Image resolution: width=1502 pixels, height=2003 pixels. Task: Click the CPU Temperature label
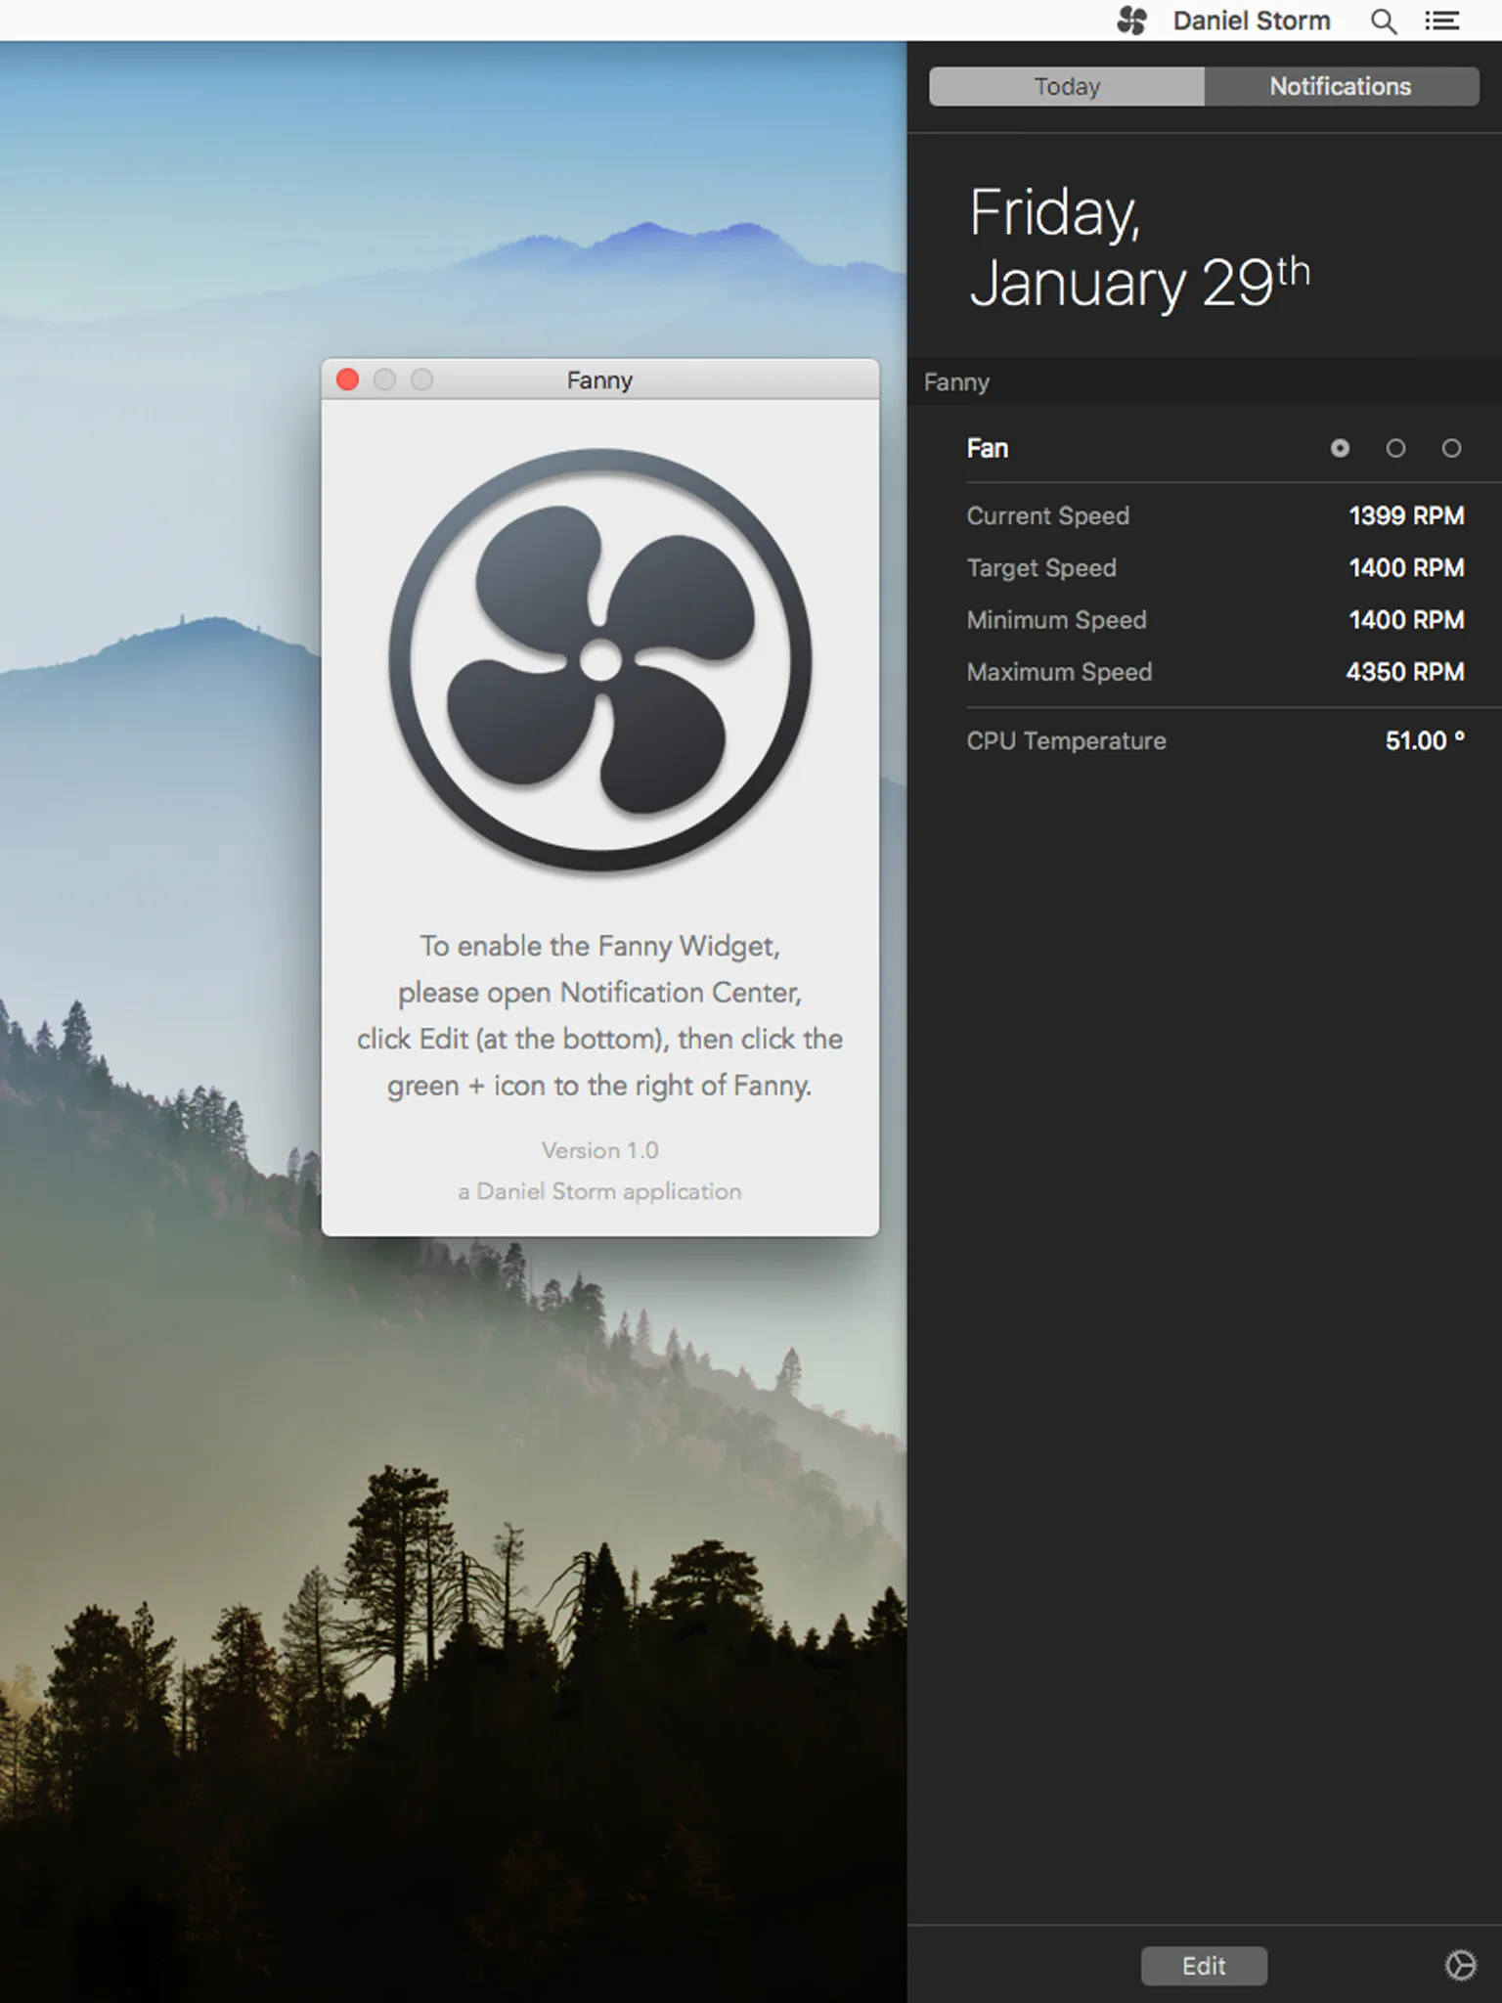1067,740
